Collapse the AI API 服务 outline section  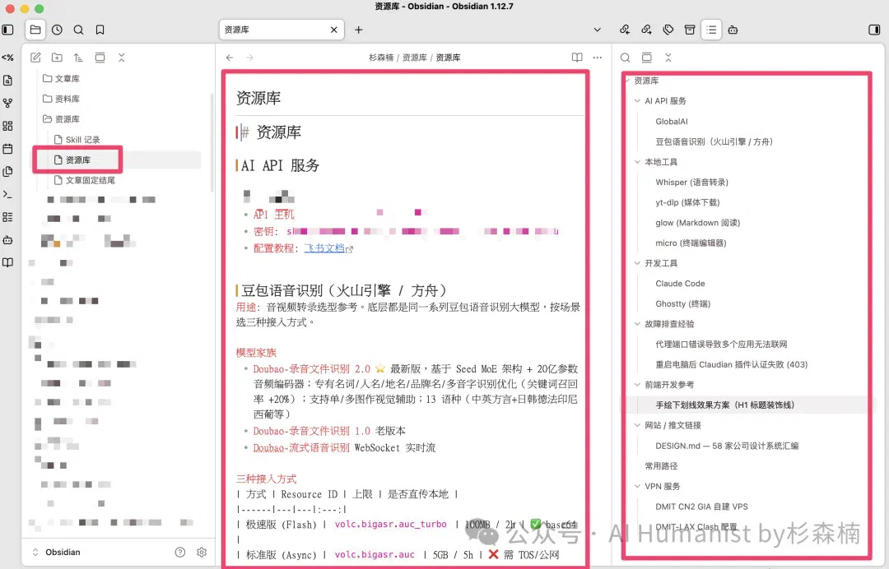[x=637, y=101]
